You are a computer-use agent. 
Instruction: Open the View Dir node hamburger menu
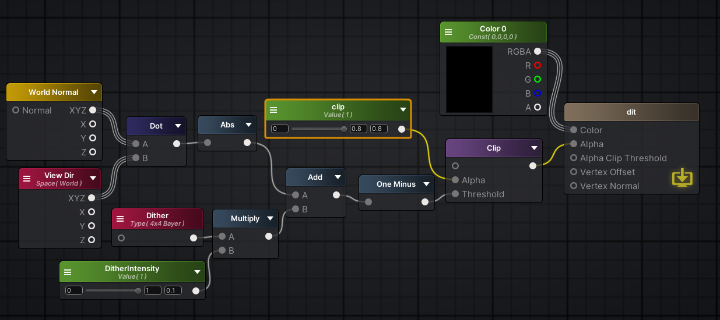coord(27,179)
